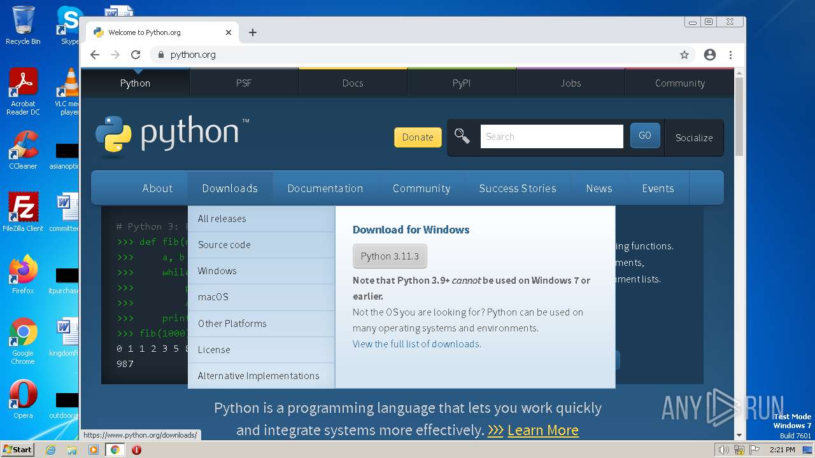Open Google Chrome desktop shortcut
The height and width of the screenshot is (458, 815).
23,341
